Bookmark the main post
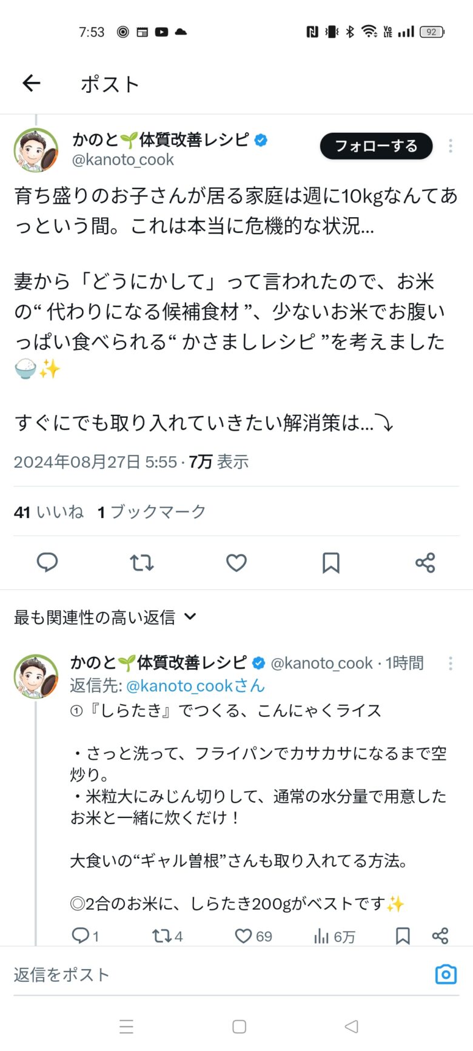The image size is (473, 1051). (x=330, y=562)
